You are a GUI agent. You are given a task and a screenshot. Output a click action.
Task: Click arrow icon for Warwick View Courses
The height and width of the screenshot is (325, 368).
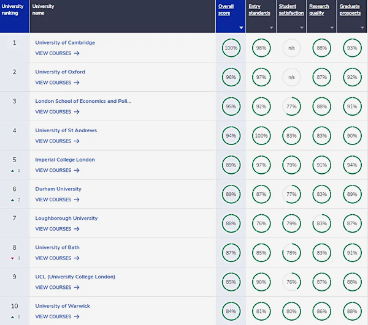(77, 317)
